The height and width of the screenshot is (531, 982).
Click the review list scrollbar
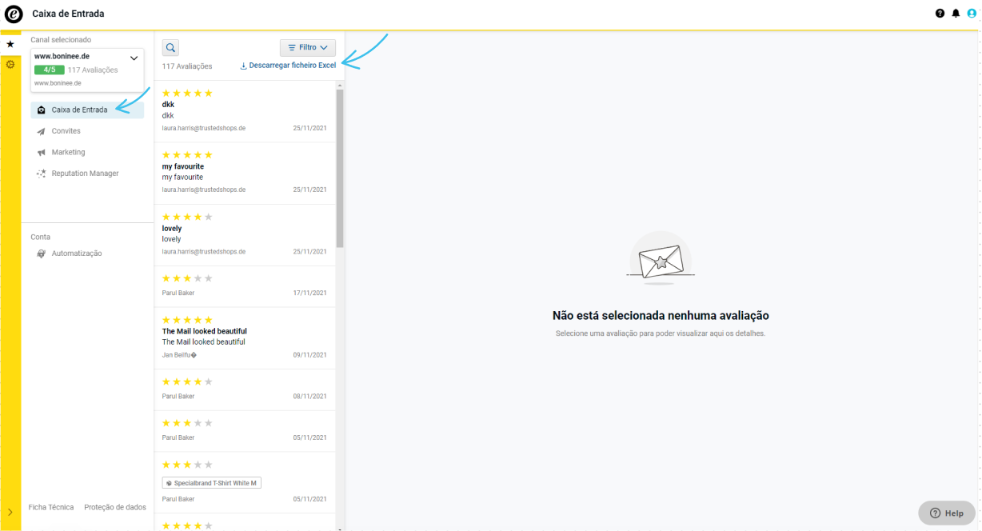pyautogui.click(x=340, y=168)
